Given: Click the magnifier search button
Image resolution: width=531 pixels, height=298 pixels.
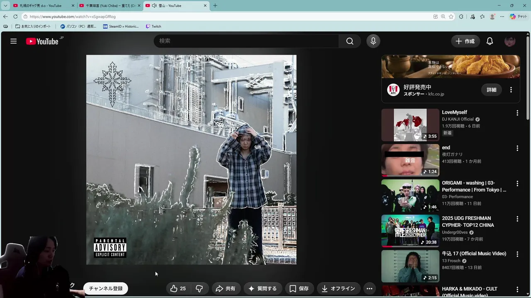Looking at the screenshot, I should point(350,41).
